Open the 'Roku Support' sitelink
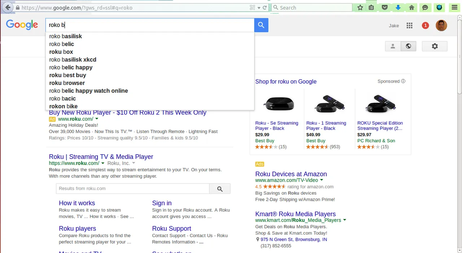 point(171,228)
